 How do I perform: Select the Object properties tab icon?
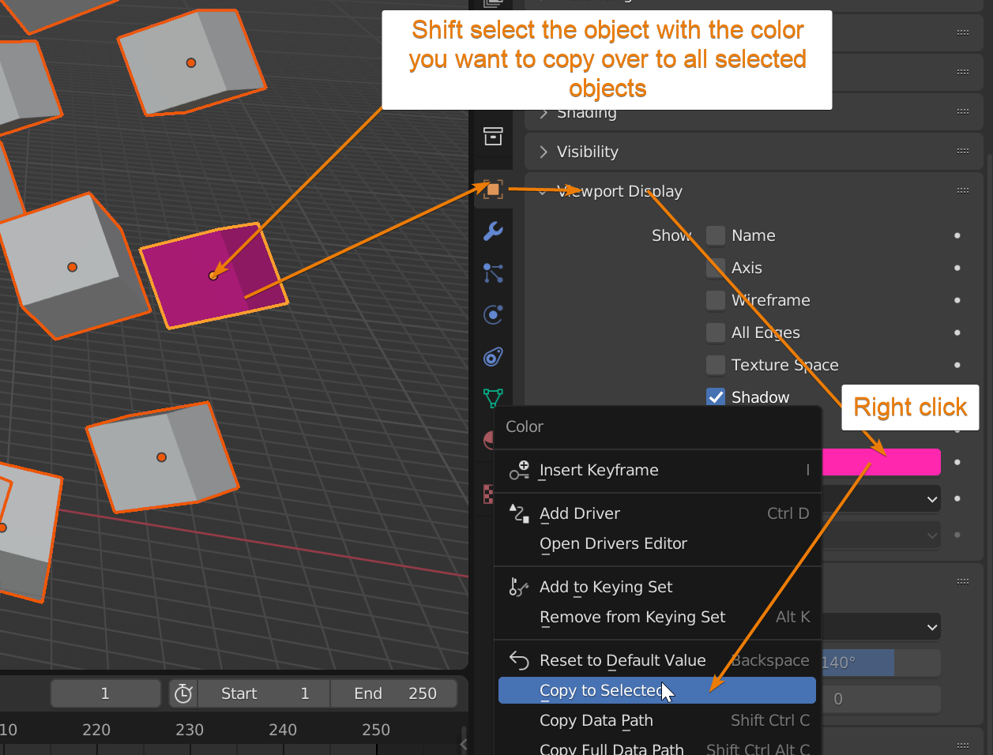click(x=493, y=190)
